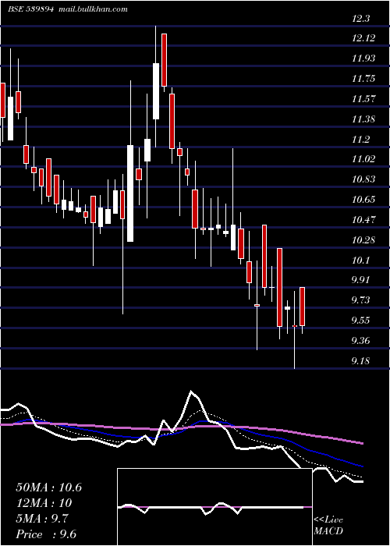Select the 10.83 price axis label
Screen dimensions: 390x546
pos(363,179)
